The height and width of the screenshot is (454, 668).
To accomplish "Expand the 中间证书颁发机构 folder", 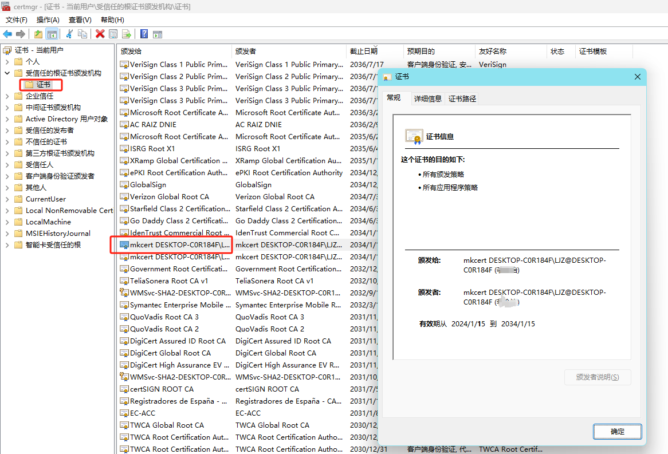I will [x=6, y=107].
